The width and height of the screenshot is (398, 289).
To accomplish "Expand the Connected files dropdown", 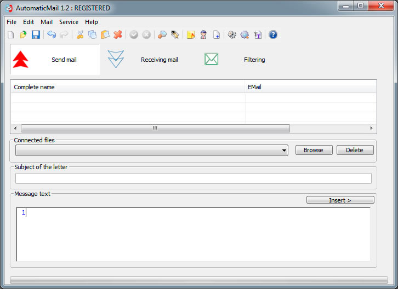I will (x=284, y=150).
